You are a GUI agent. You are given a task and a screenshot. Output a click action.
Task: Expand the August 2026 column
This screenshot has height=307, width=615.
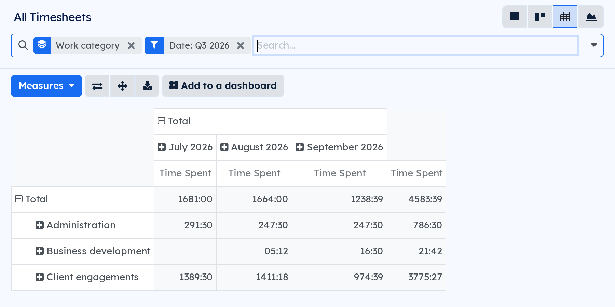point(254,147)
